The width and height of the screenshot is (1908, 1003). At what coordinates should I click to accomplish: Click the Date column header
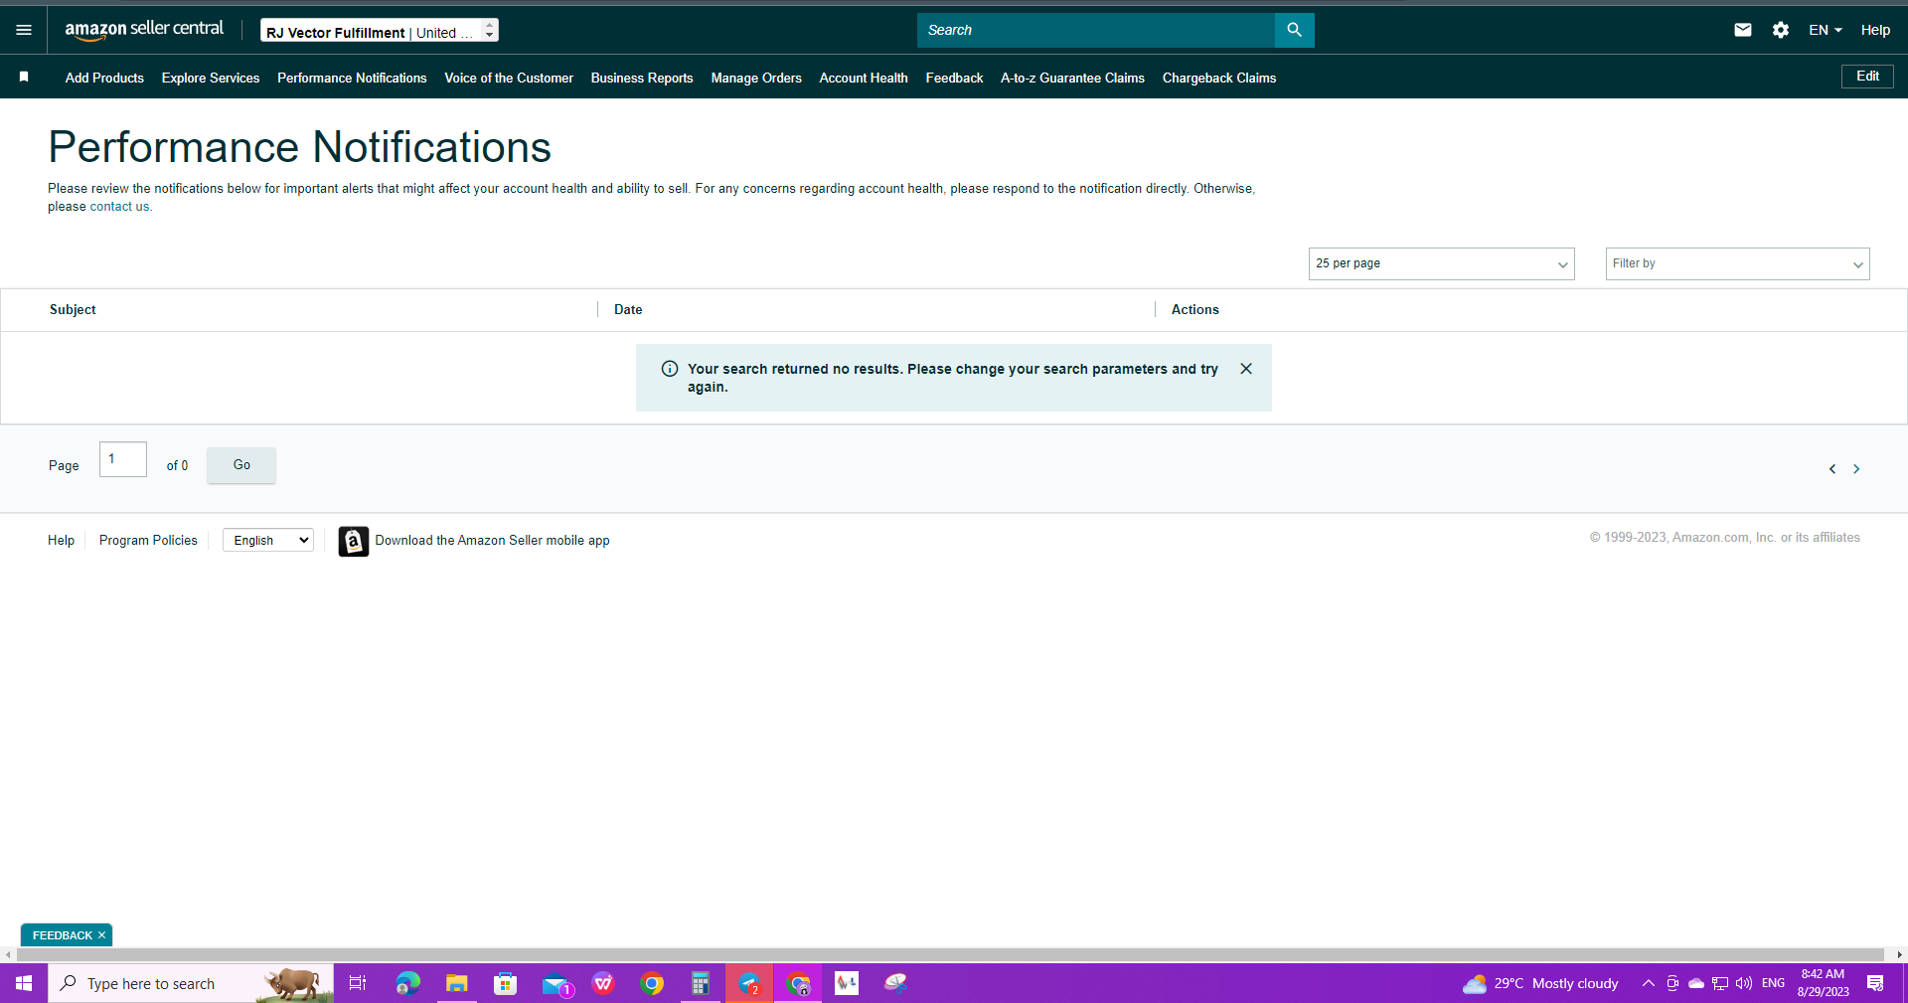click(628, 309)
